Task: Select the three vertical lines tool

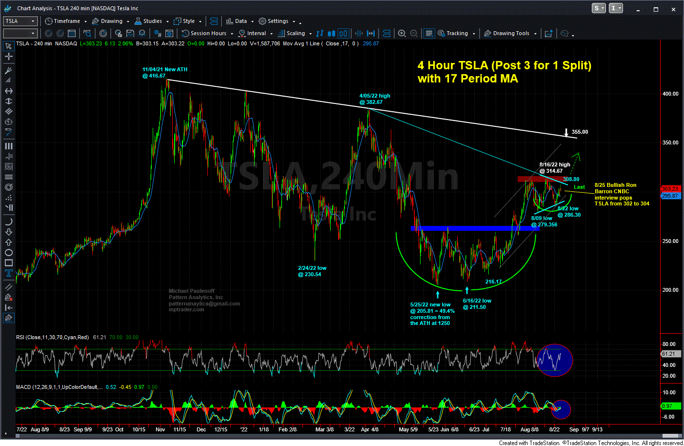Action: [x=8, y=146]
